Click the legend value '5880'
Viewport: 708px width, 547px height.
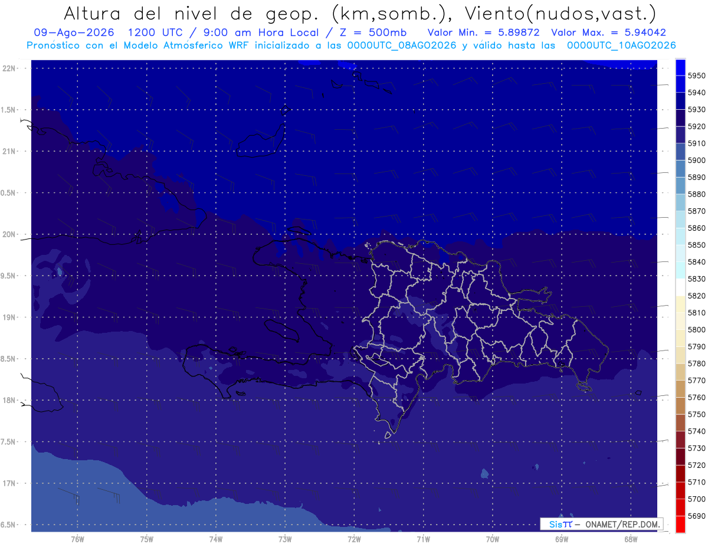(697, 194)
